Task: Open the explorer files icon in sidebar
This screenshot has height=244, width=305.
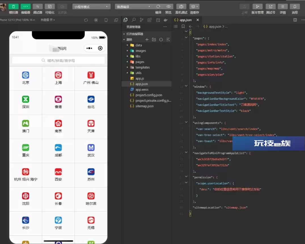Action: coord(126,20)
